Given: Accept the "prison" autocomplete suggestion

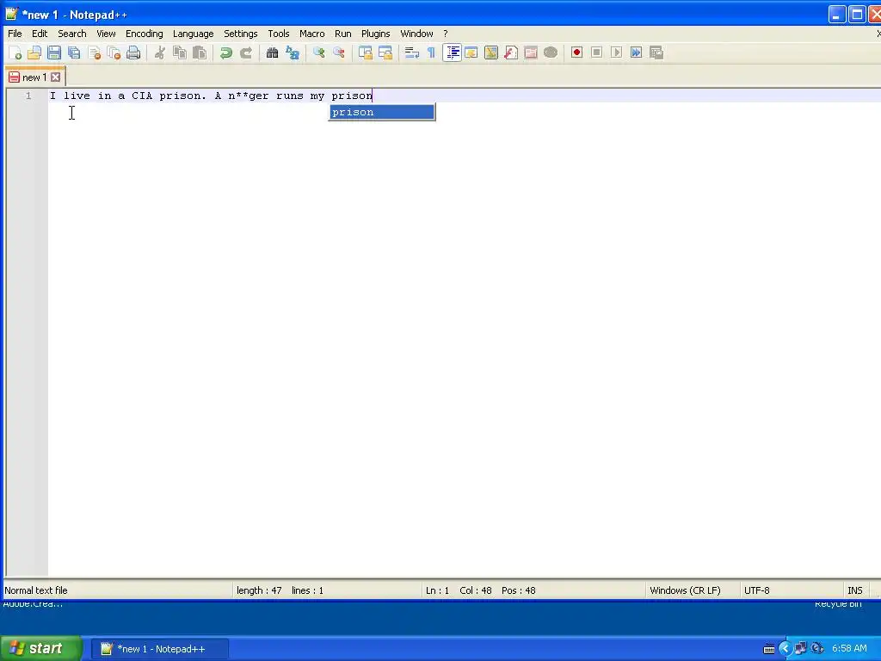Looking at the screenshot, I should coord(381,112).
